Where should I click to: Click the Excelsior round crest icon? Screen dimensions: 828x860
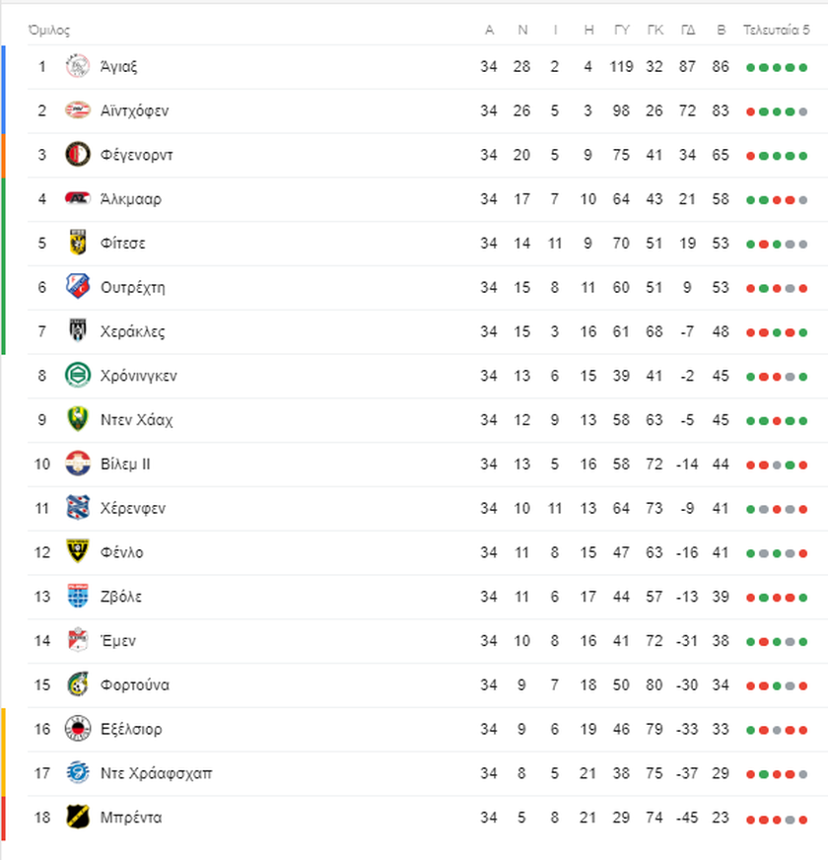[77, 729]
